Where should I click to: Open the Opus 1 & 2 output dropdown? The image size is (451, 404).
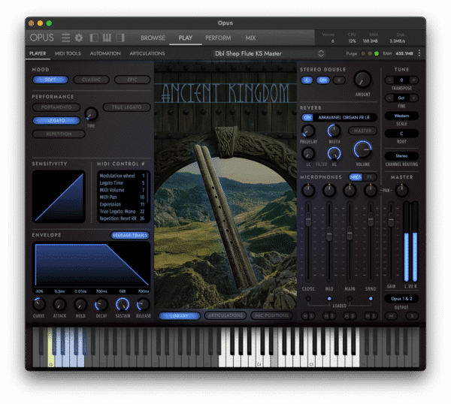click(401, 299)
